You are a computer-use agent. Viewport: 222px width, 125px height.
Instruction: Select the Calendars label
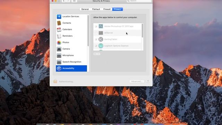click(67, 30)
